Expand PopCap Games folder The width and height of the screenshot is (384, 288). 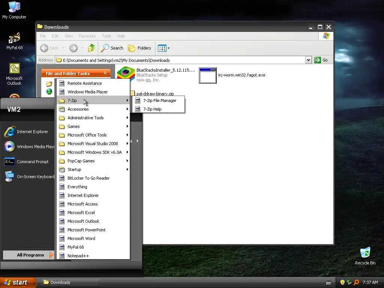point(93,161)
